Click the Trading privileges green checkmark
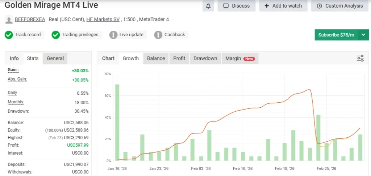Viewport: 371px width, 176px height. 55,35
